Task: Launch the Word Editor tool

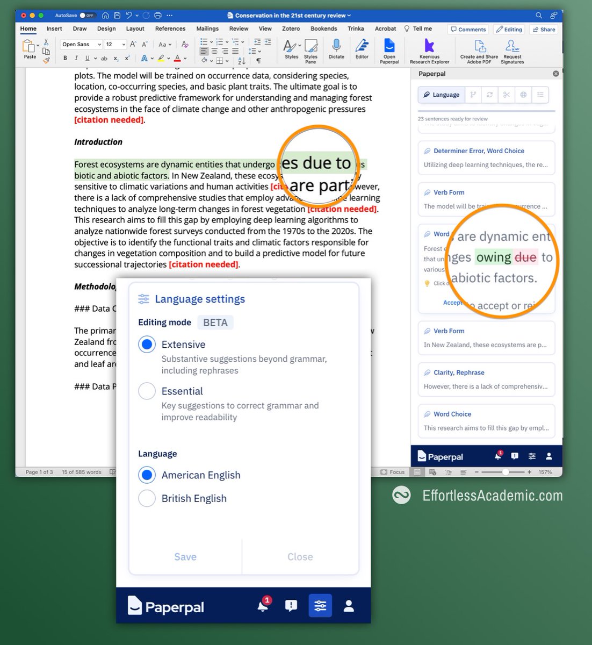Action: (x=362, y=50)
